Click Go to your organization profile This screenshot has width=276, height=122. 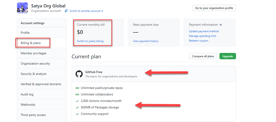click(x=214, y=8)
